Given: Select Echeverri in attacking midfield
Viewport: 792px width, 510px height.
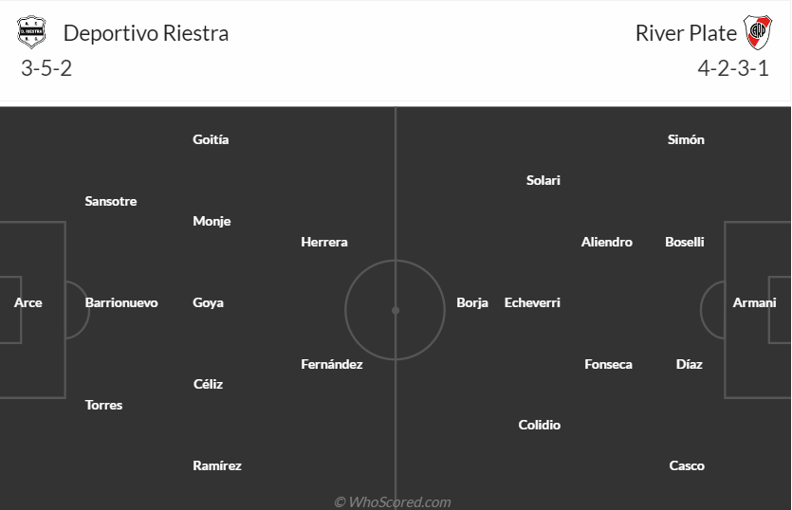Looking at the screenshot, I should [532, 303].
